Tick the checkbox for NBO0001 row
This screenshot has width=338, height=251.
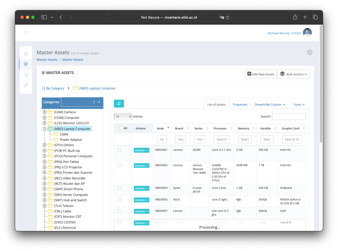(x=119, y=150)
